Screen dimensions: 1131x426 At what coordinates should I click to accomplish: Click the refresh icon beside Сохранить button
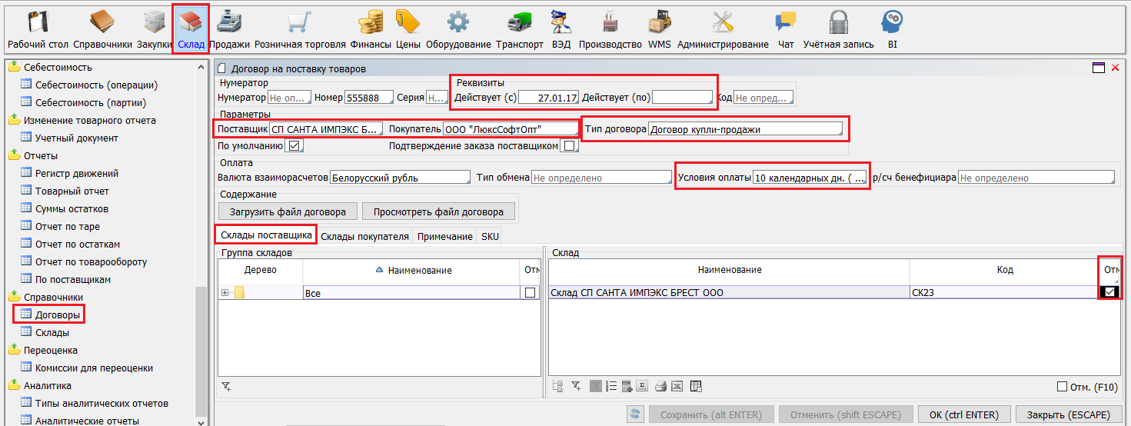pos(635,414)
